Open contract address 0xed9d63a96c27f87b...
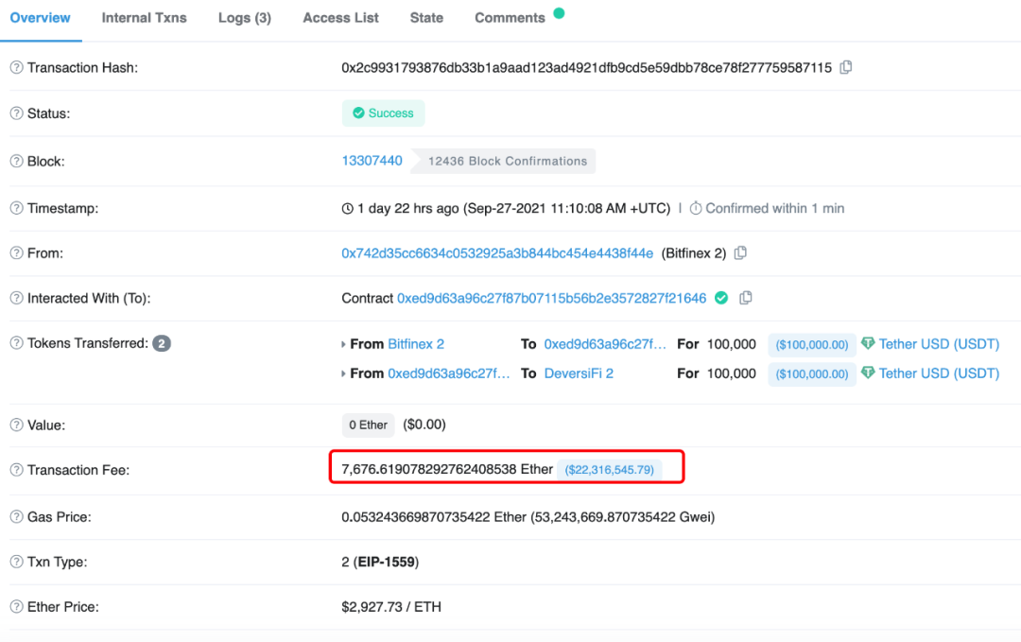 click(x=551, y=298)
